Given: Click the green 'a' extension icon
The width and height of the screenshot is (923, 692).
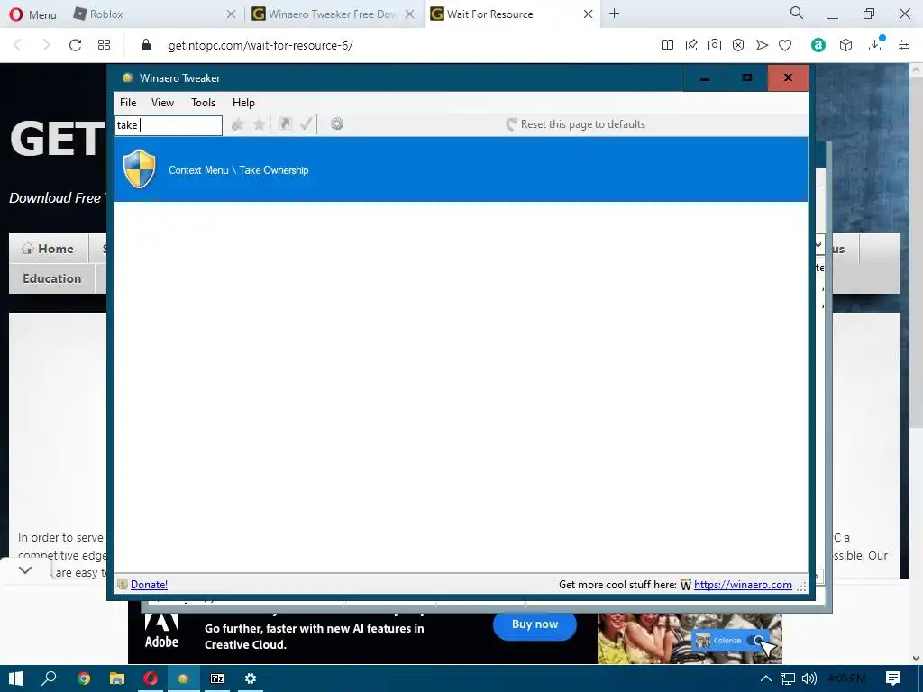Looking at the screenshot, I should (x=818, y=45).
